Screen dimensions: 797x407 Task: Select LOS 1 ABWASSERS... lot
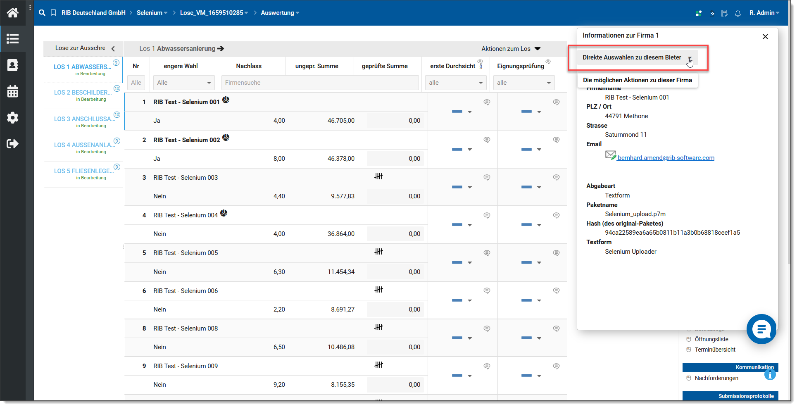(83, 69)
